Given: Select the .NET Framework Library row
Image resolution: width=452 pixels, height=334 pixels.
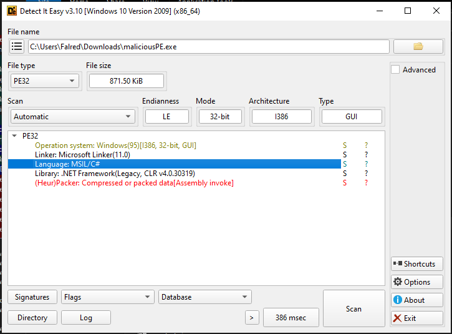Looking at the screenshot, I should coord(115,174).
